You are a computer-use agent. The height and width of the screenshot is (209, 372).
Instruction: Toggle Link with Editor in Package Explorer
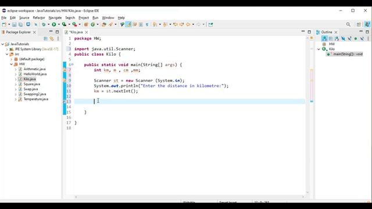pyautogui.click(x=52, y=39)
